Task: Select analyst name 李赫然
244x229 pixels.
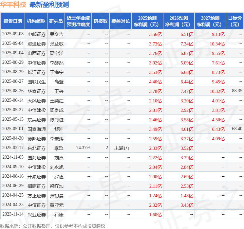Action: [x=56, y=63]
